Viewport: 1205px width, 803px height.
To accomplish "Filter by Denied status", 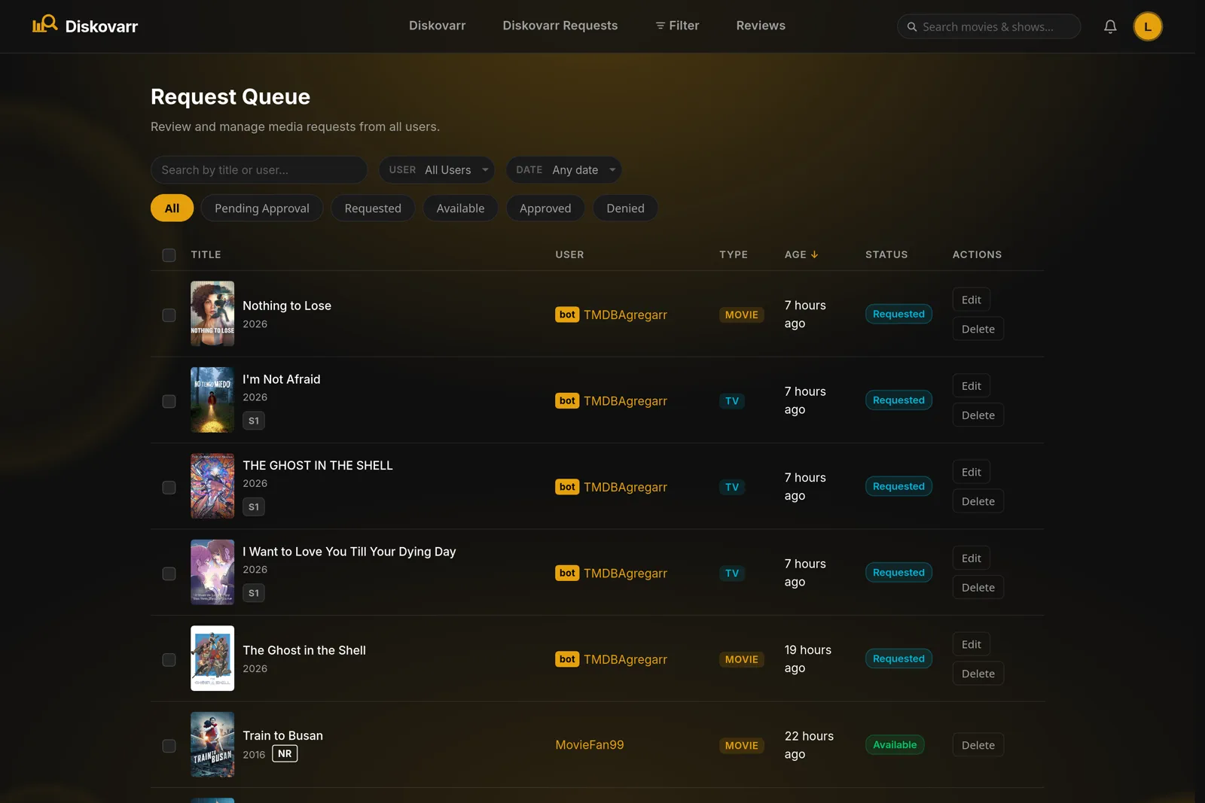I will coord(625,208).
